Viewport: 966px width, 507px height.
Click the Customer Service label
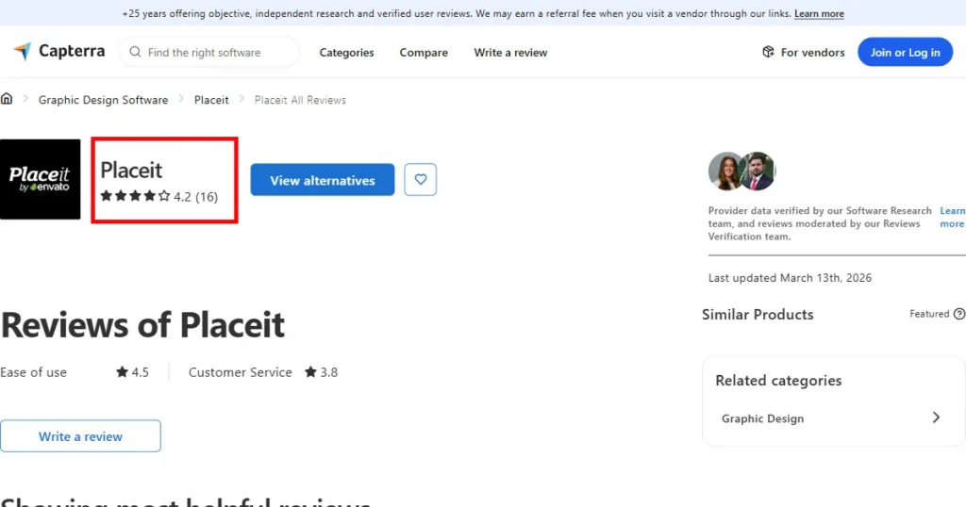coord(241,372)
